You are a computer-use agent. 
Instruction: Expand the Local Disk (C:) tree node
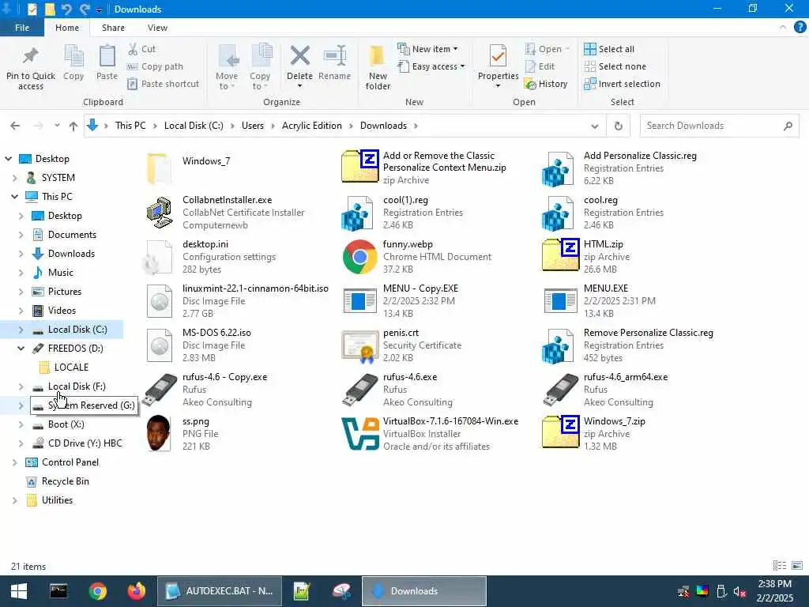click(x=21, y=330)
